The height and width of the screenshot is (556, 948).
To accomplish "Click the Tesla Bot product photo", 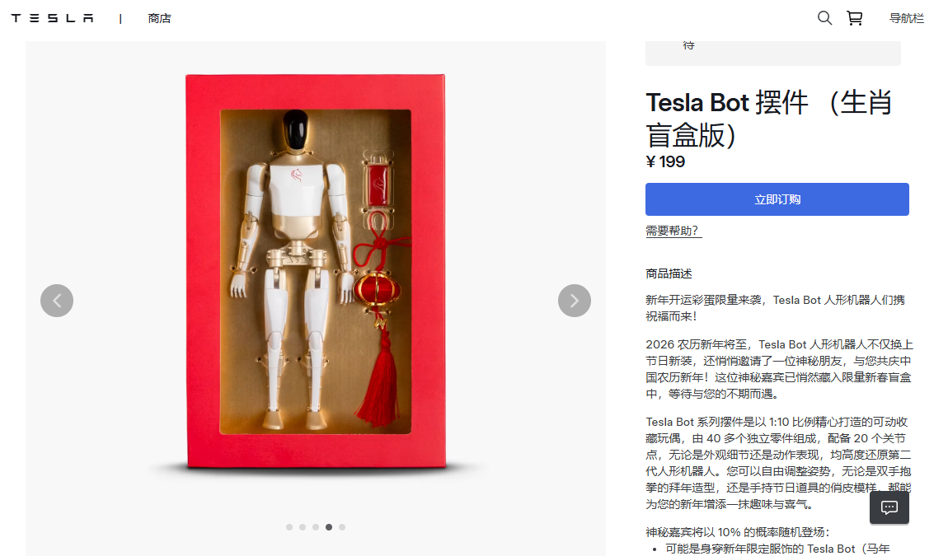I will pyautogui.click(x=315, y=272).
